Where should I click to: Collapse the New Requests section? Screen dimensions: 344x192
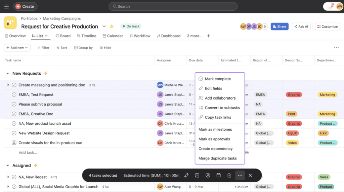pos(8,73)
